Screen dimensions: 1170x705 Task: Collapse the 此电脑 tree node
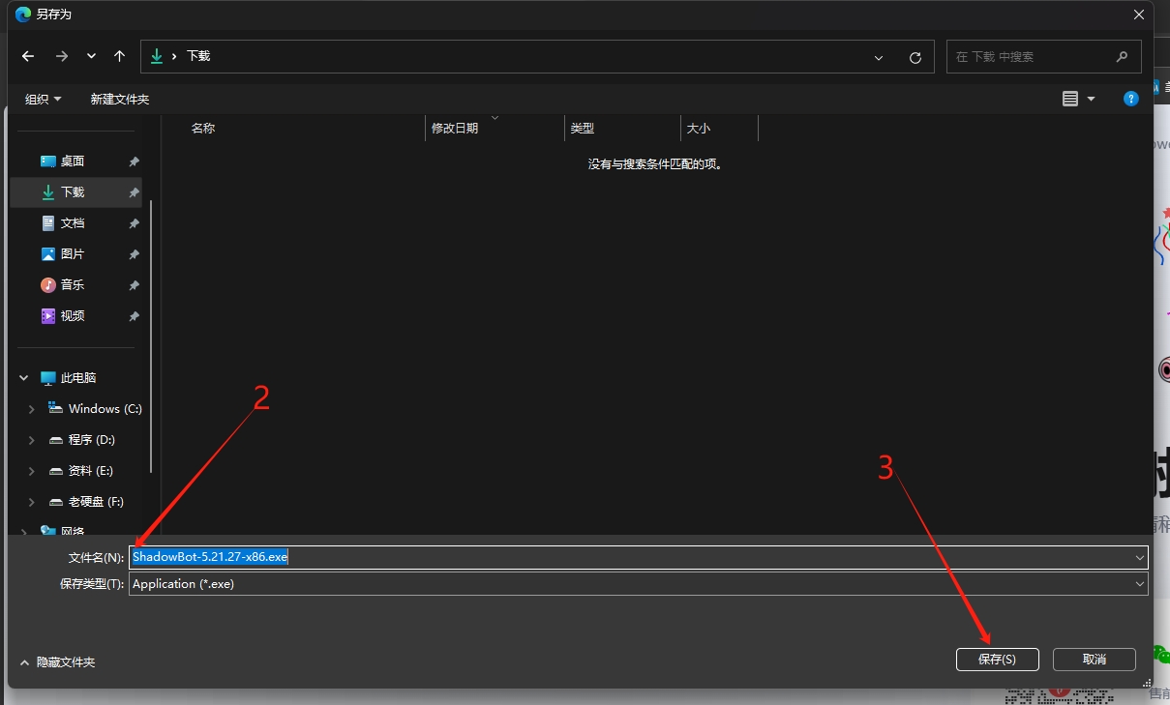pyautogui.click(x=23, y=378)
